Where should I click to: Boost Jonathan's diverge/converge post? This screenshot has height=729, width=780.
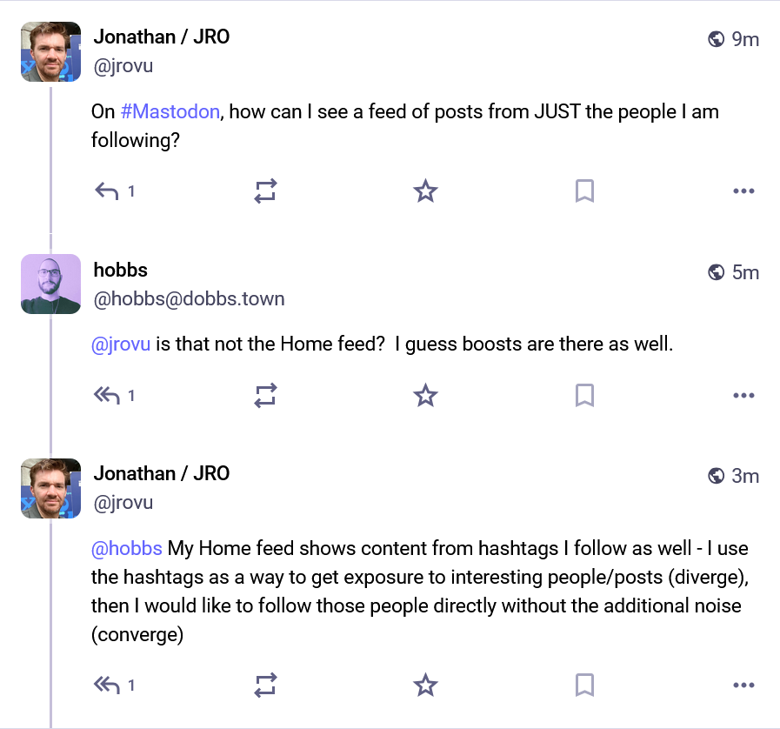[265, 686]
